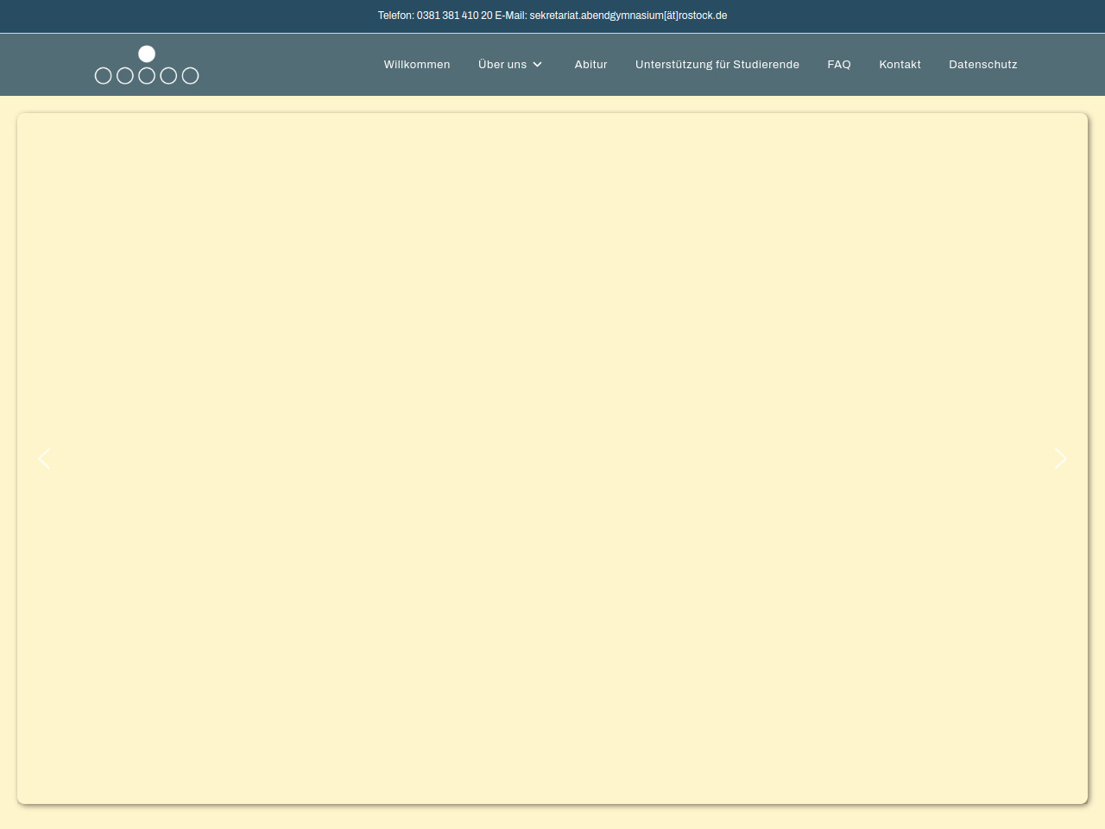1105x829 pixels.
Task: View the Datenschutz page
Action: click(x=982, y=65)
